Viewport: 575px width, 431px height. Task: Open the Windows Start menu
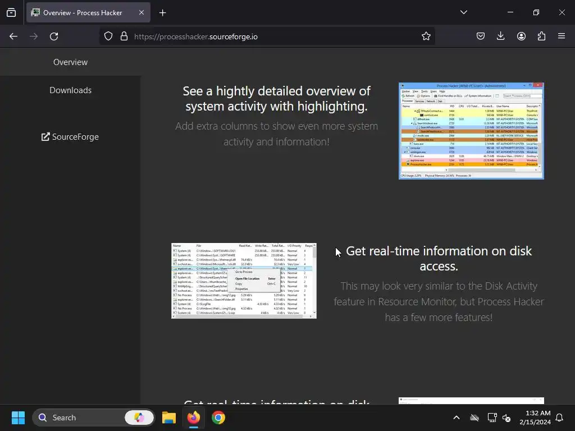18,418
